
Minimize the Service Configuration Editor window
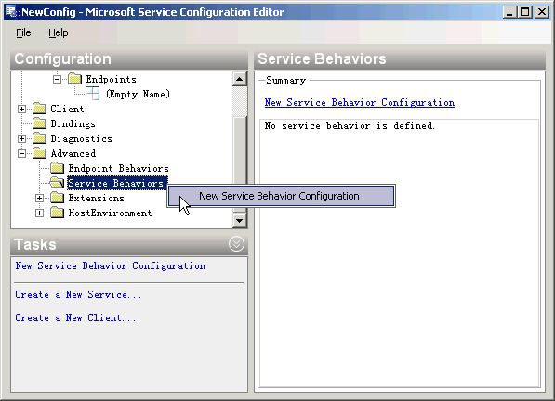[x=509, y=12]
